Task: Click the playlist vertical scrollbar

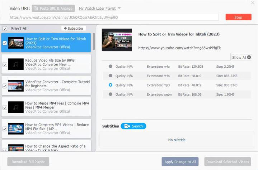Action: (x=94, y=42)
